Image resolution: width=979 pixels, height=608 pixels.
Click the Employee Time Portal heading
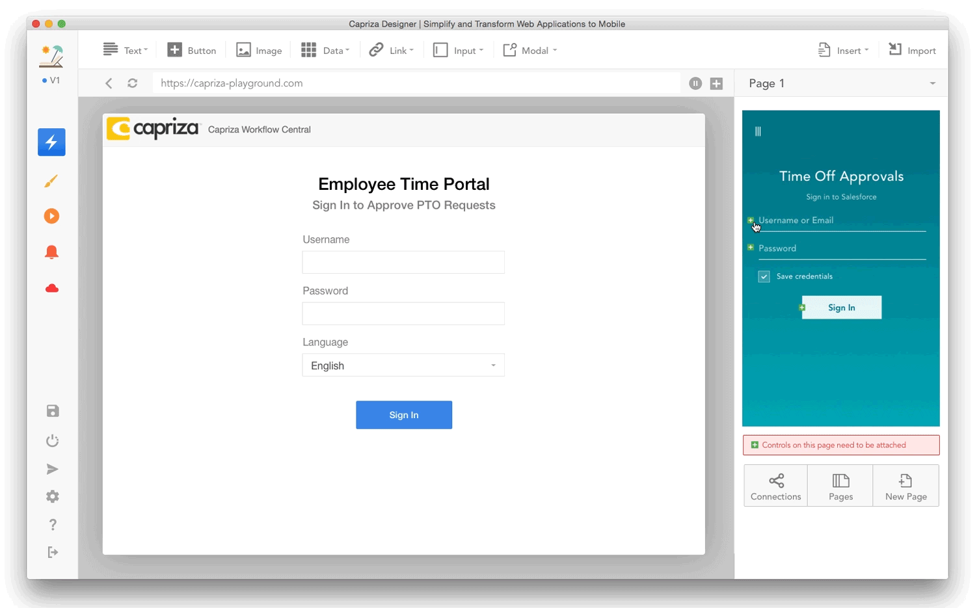pos(404,184)
